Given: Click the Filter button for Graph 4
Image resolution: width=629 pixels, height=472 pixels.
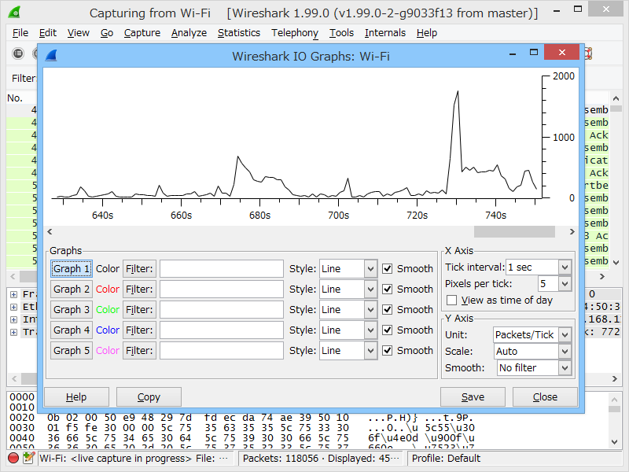Looking at the screenshot, I should tap(139, 330).
